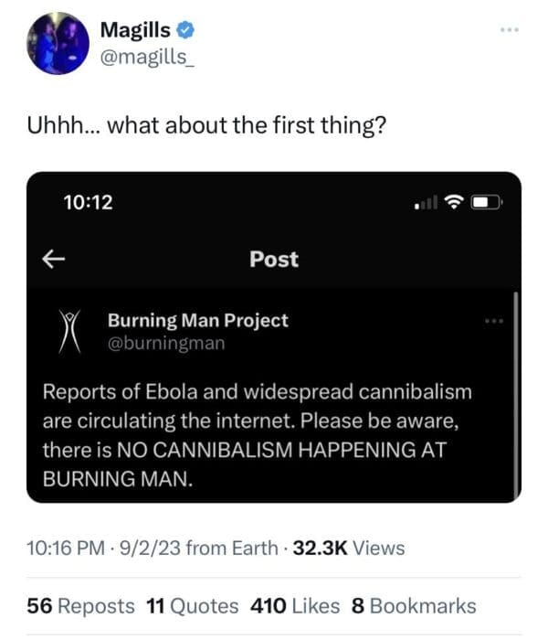Click the 10:12 clock in screenshot
The height and width of the screenshot is (639, 548).
point(89,202)
